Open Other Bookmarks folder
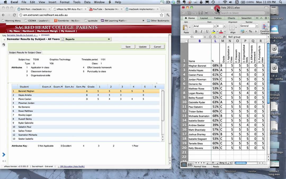The image size is (286, 179). pyautogui.click(x=158, y=21)
